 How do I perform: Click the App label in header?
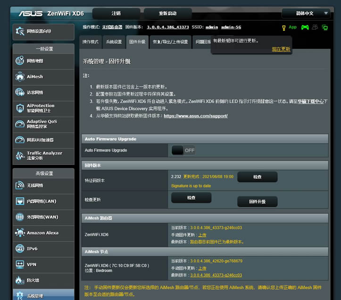pyautogui.click(x=292, y=27)
